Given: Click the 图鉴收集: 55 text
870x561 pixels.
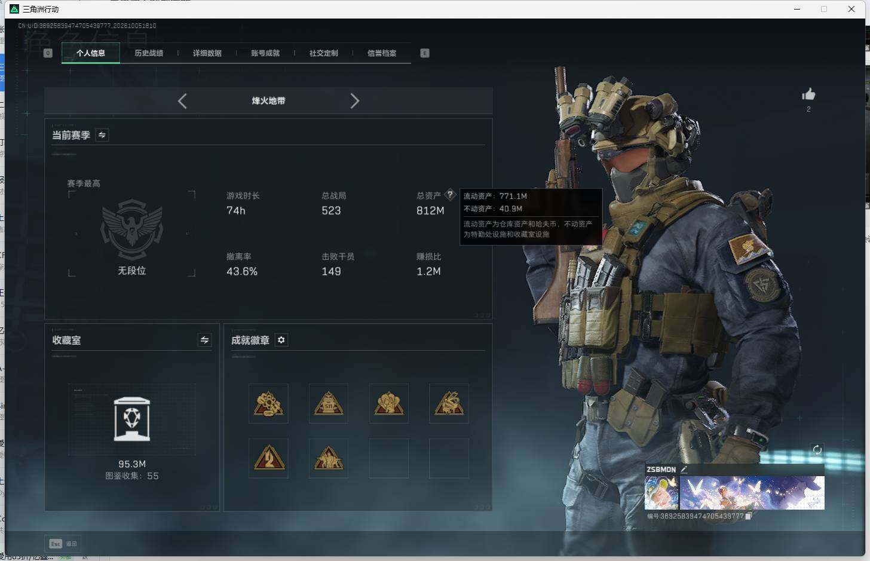Looking at the screenshot, I should (132, 476).
